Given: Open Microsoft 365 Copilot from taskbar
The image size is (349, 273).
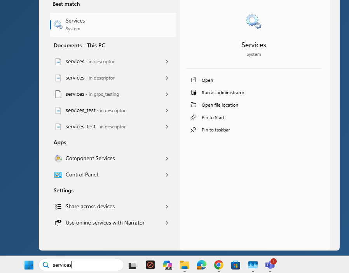Looking at the screenshot, I should point(168,265).
